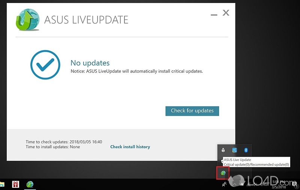This screenshot has height=190, width=300.
Task: Open the blue display utility tray icon
Action: pyautogui.click(x=235, y=150)
